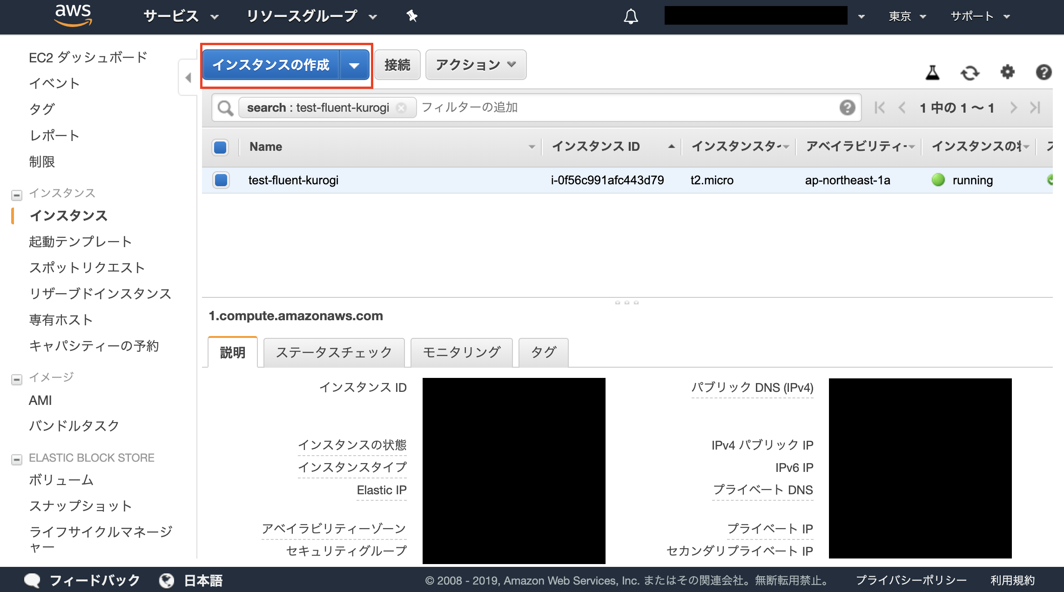Viewport: 1064px width, 592px height.
Task: Click the language globe icon near 日本語
Action: [x=167, y=580]
